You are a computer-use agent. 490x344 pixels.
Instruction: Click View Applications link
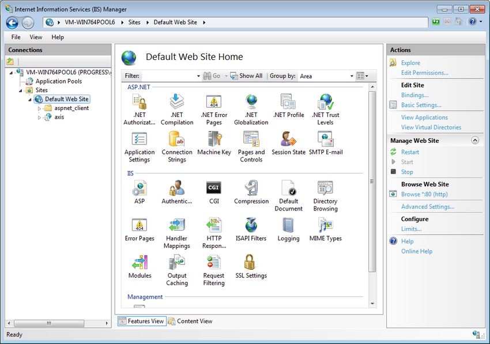(424, 118)
